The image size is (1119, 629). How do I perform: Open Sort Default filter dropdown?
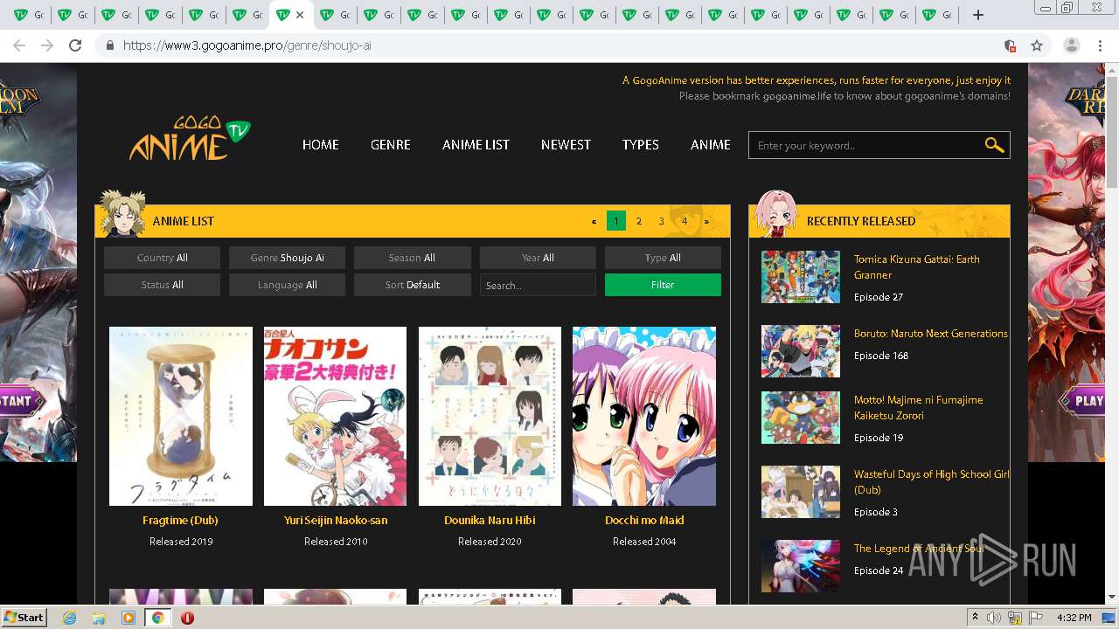click(412, 285)
